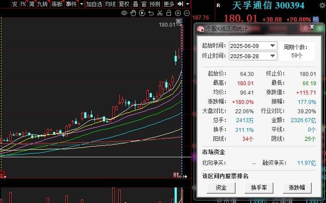Open the 起始时间 date dropdown

[x=273, y=46]
